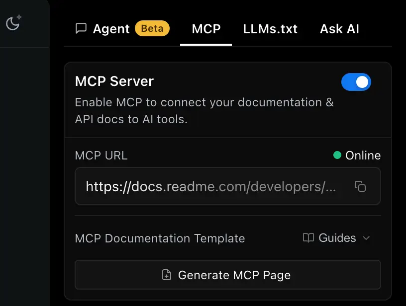Image resolution: width=406 pixels, height=306 pixels.
Task: Click the Guides dropdown chevron
Action: [x=366, y=238]
